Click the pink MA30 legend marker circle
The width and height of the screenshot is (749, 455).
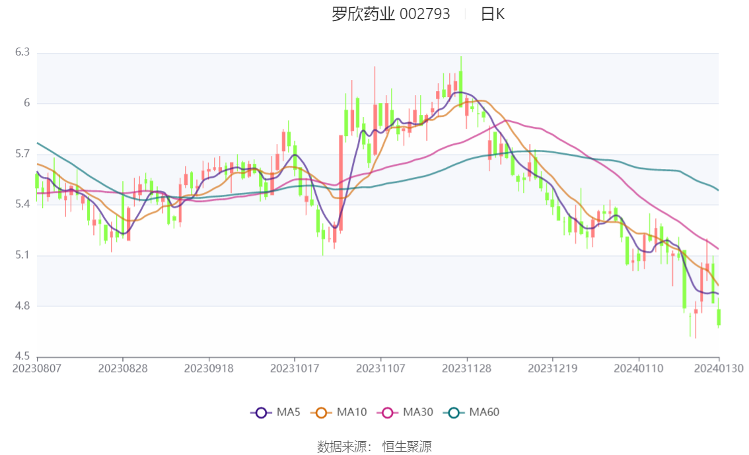click(388, 413)
